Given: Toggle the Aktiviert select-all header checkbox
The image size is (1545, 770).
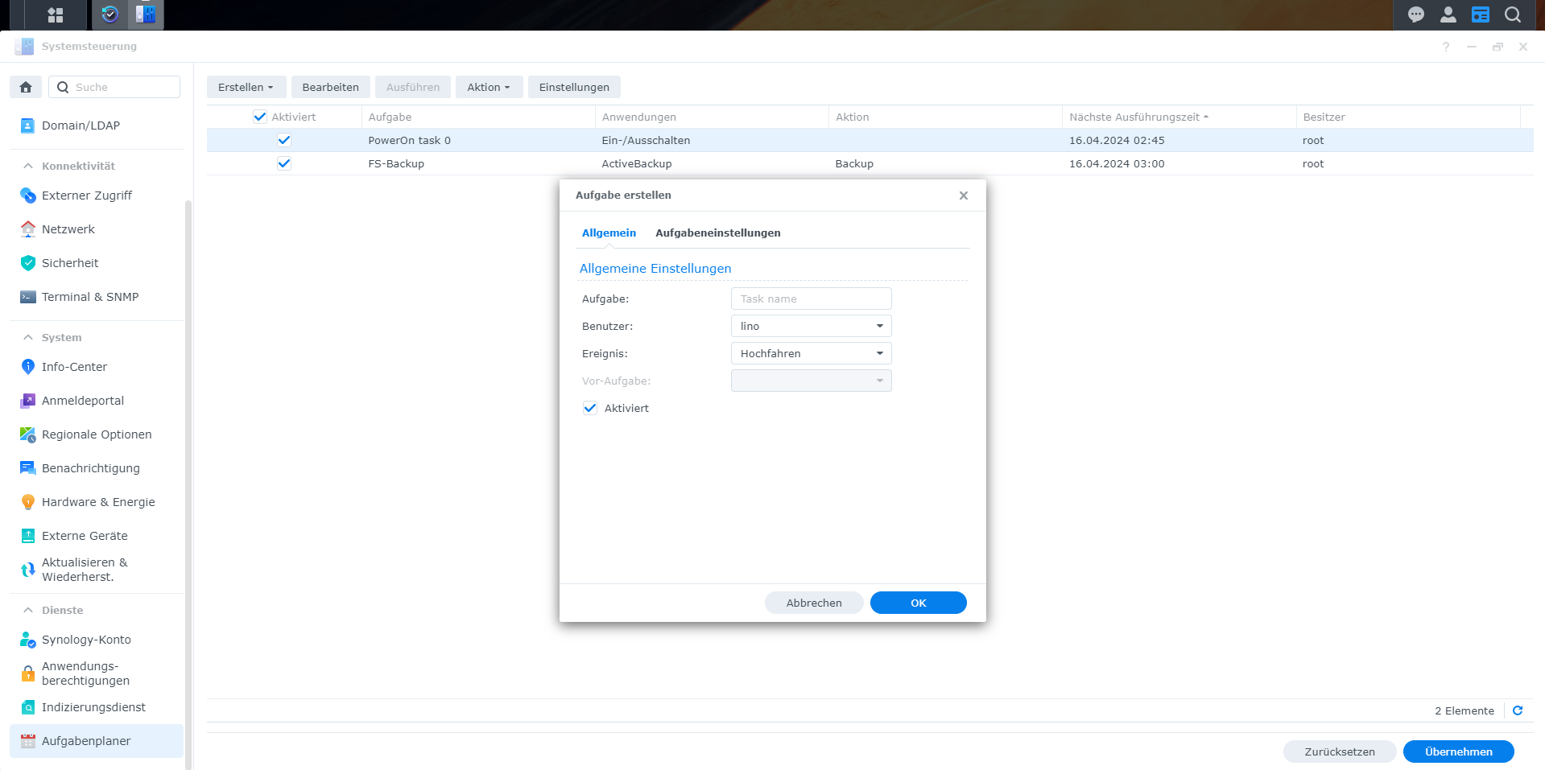Looking at the screenshot, I should click(259, 117).
